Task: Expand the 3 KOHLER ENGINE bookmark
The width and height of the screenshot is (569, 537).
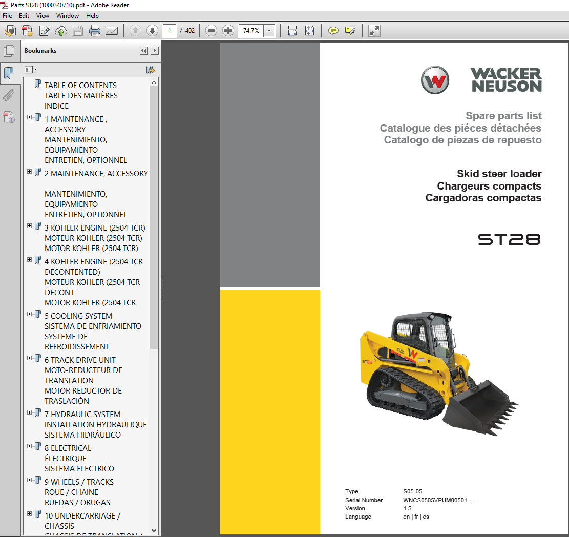Action: [x=29, y=226]
